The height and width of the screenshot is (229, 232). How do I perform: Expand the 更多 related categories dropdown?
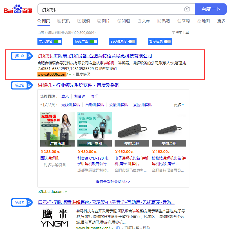[179, 105]
